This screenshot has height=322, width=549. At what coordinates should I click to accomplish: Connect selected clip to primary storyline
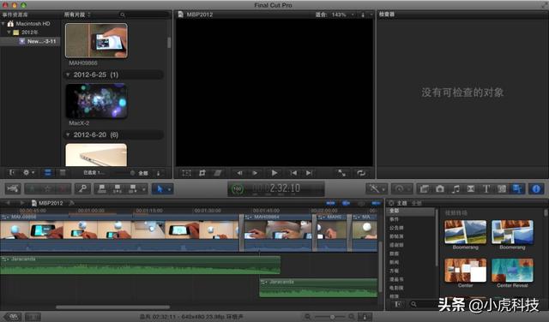102,188
